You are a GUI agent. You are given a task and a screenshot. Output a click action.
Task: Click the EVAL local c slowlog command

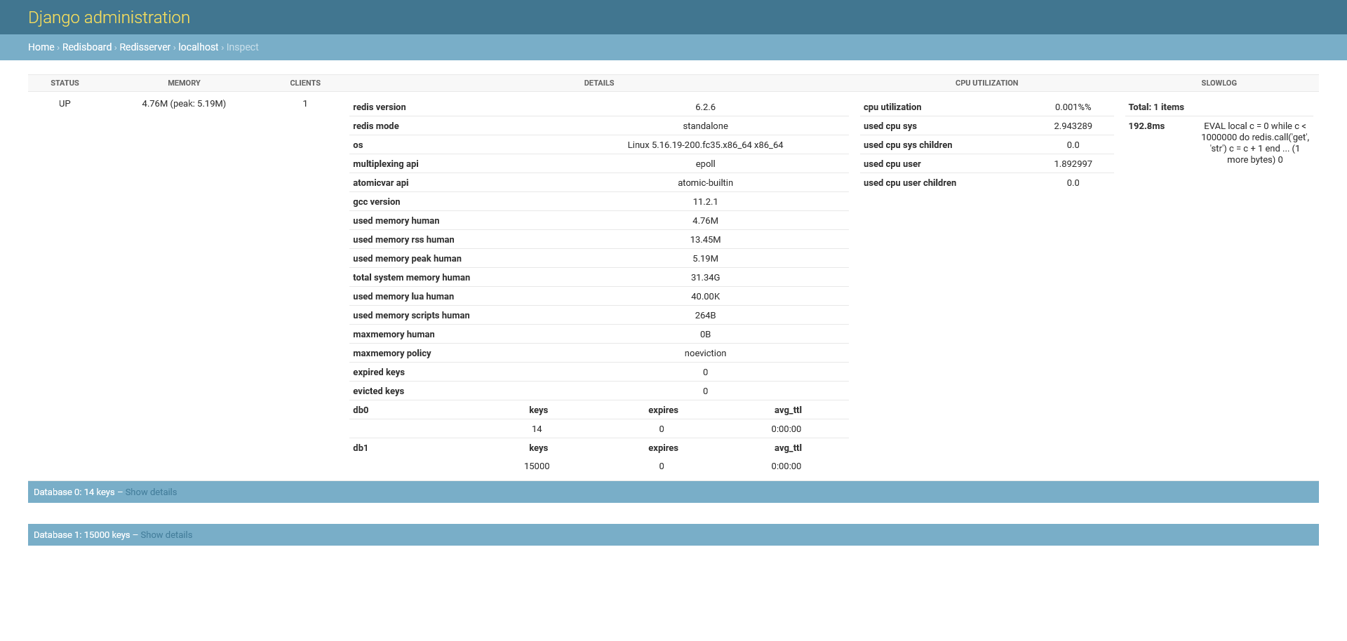1254,143
